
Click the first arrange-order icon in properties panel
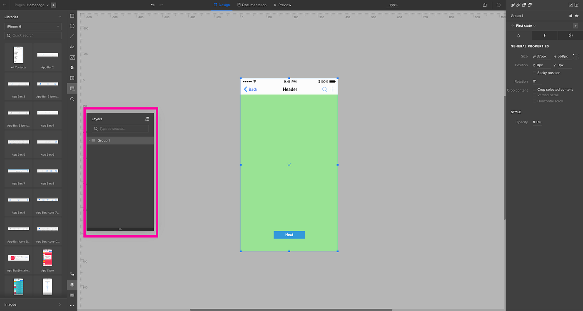click(x=513, y=5)
